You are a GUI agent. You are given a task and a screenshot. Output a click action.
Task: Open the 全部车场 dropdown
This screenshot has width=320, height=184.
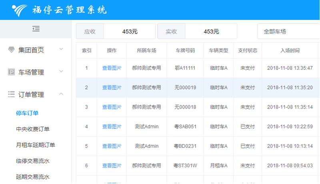(288, 32)
